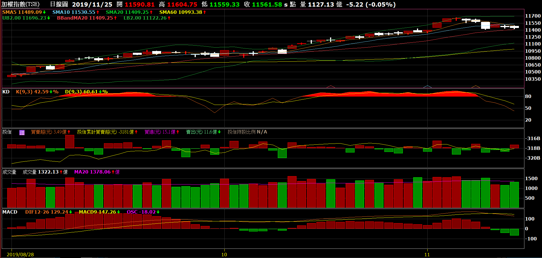
Task: Click the OSC -18.02 label
Action: 143,212
